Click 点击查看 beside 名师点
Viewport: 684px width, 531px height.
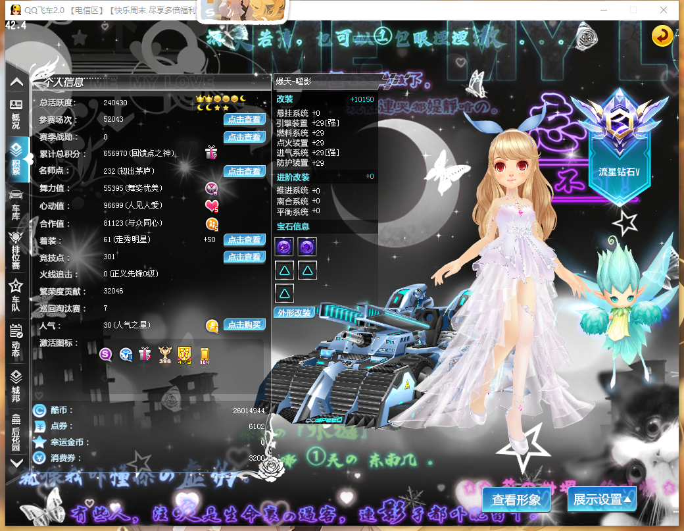click(244, 172)
